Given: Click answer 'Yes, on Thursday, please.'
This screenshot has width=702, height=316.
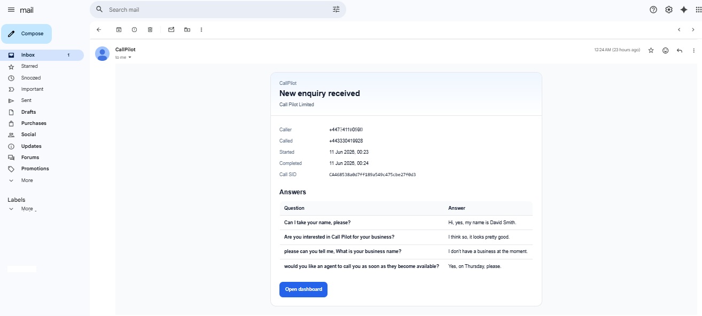Looking at the screenshot, I should (475, 266).
